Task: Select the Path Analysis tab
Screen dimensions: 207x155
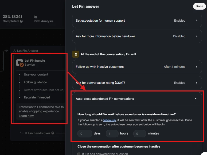Action: (x=44, y=19)
